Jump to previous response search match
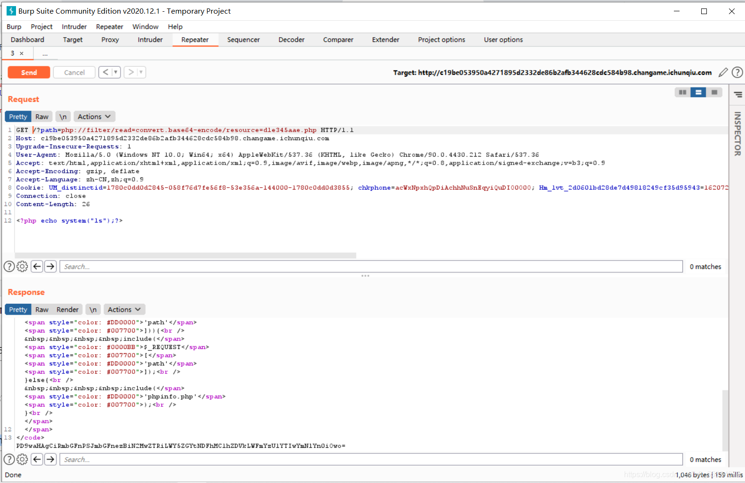The image size is (745, 483). pyautogui.click(x=37, y=459)
